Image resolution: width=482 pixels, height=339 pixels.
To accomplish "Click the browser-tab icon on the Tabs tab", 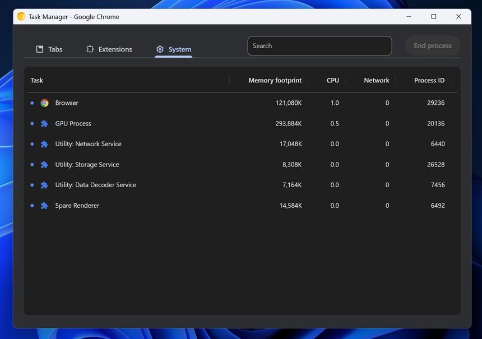I will point(39,49).
